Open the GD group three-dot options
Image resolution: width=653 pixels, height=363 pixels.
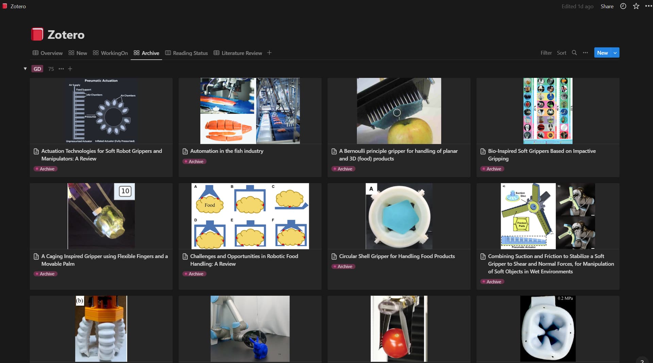tap(61, 69)
